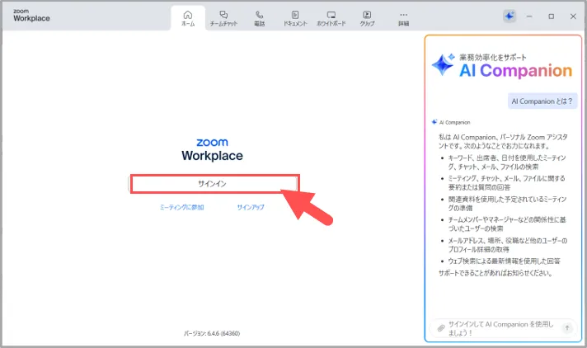The width and height of the screenshot is (587, 348).
Task: Click the version text バージョン: 6.4.6
Action: [212, 333]
